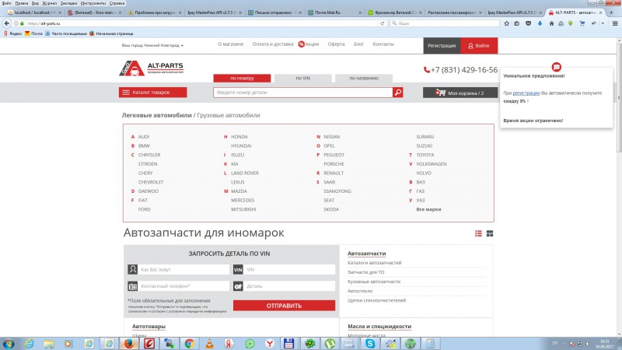Open 'Каталоги автозапчастей' link
622x350 pixels.
[375, 263]
